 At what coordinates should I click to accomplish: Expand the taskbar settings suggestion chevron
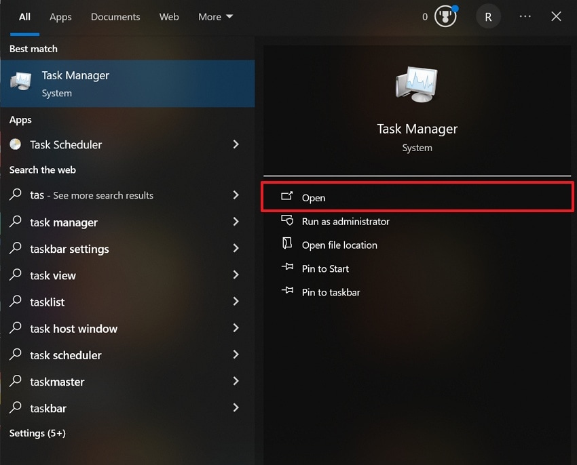click(236, 249)
